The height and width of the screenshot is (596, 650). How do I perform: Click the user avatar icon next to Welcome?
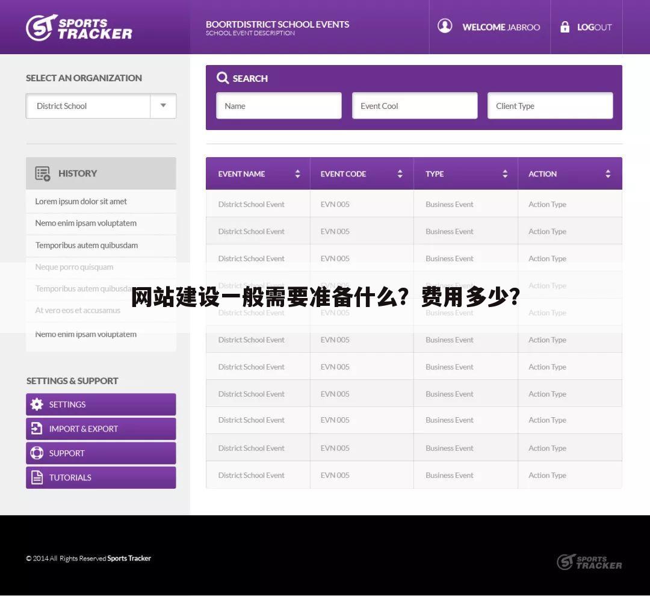tap(445, 26)
